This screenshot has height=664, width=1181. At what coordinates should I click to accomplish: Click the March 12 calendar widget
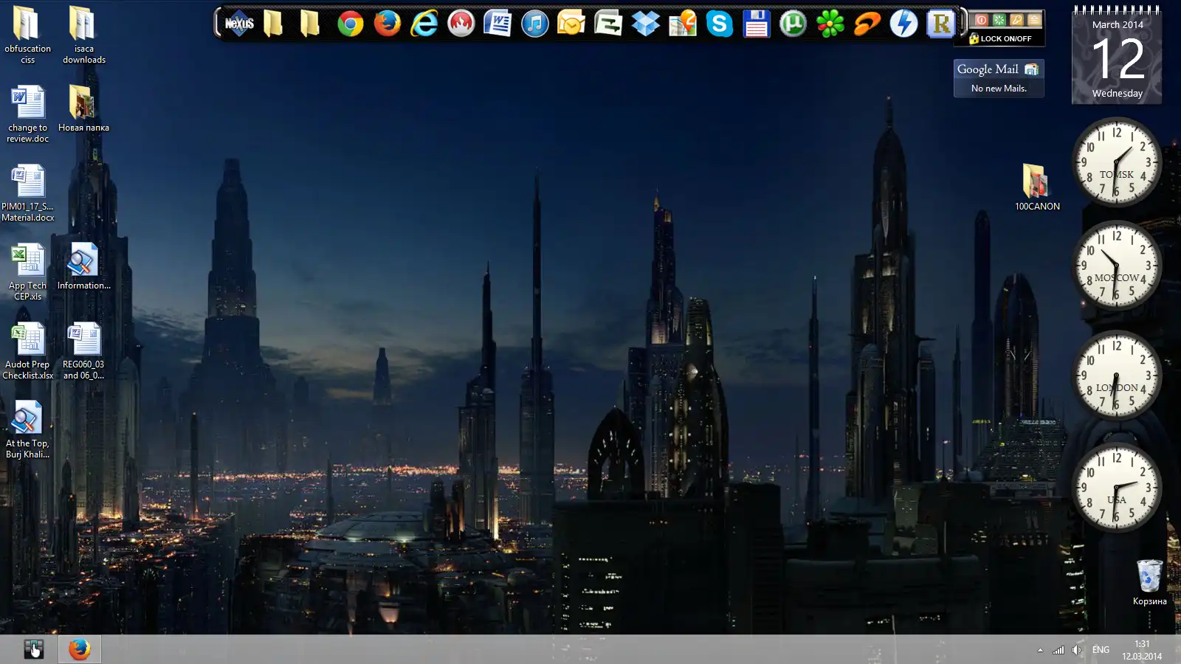click(1117, 59)
